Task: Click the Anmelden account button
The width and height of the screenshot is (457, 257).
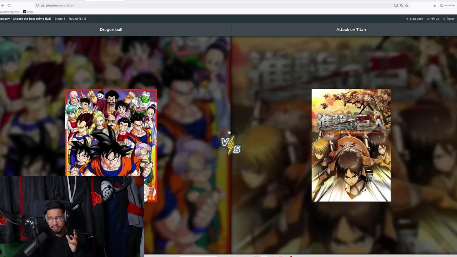Action: [447, 5]
